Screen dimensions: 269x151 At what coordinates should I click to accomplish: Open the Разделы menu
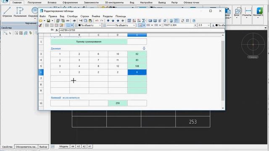pos(108,16)
